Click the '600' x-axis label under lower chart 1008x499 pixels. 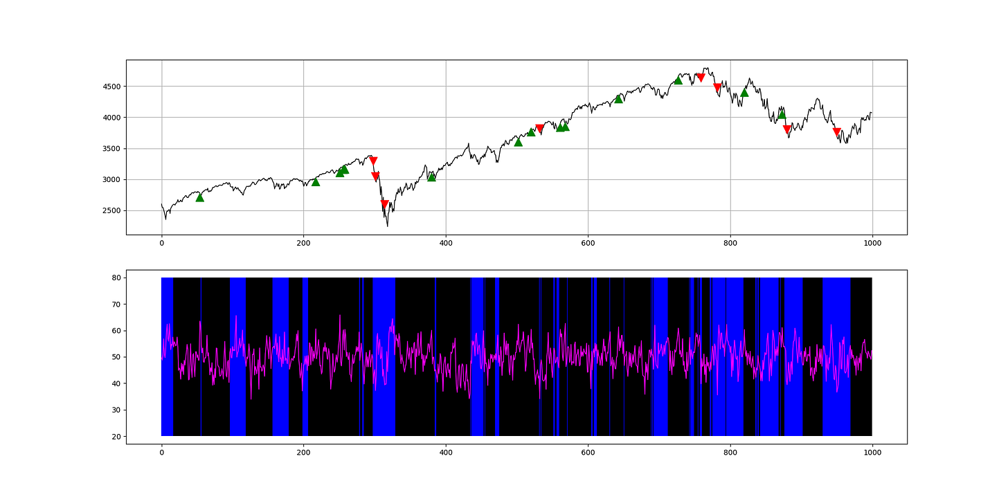pyautogui.click(x=588, y=453)
